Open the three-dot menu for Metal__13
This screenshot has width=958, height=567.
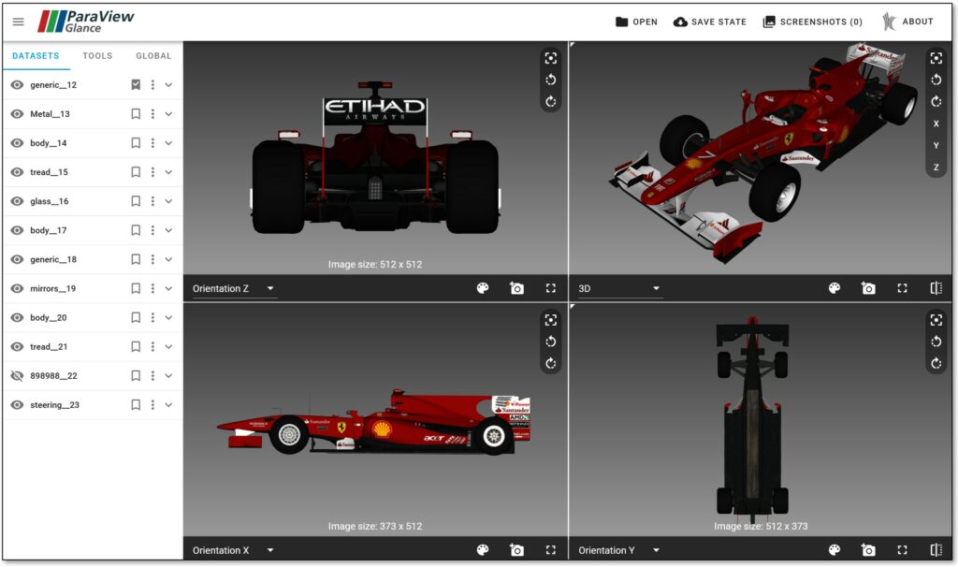152,113
